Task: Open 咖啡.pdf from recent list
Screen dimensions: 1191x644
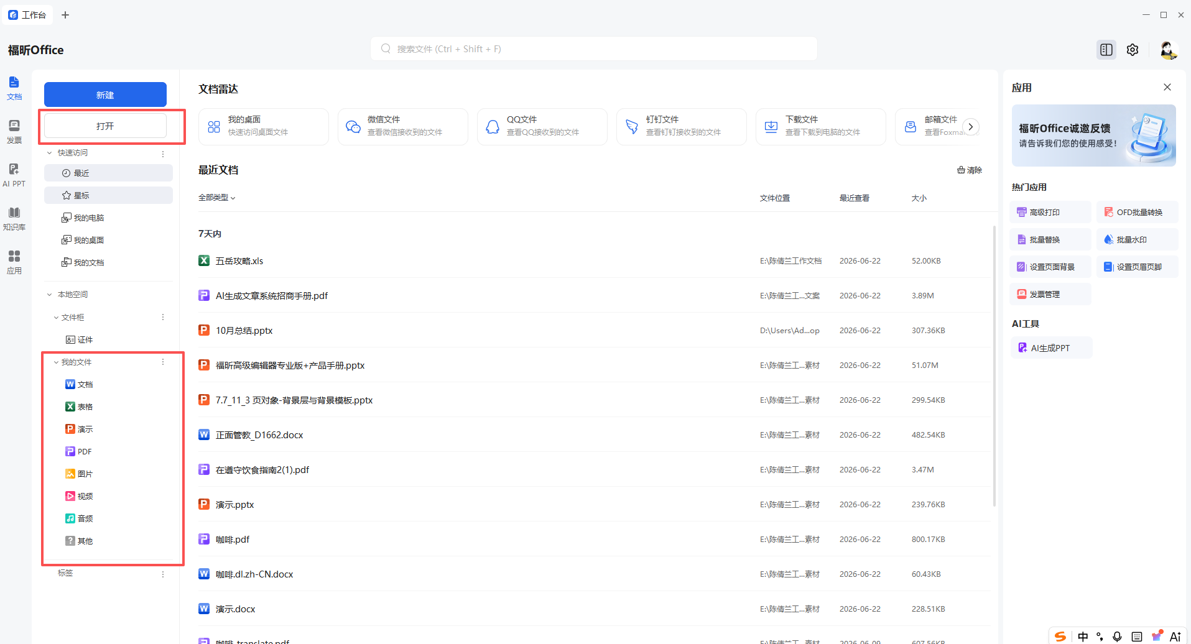Action: click(x=594, y=540)
